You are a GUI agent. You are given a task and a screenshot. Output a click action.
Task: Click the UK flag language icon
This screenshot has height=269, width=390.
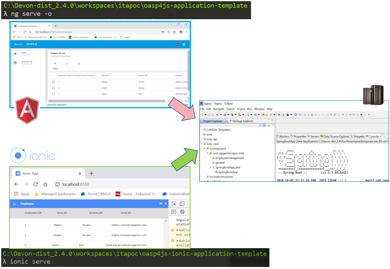177,44
